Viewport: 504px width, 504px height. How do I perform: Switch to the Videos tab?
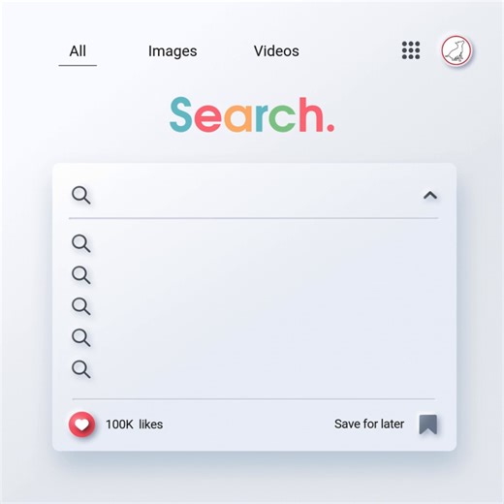276,51
